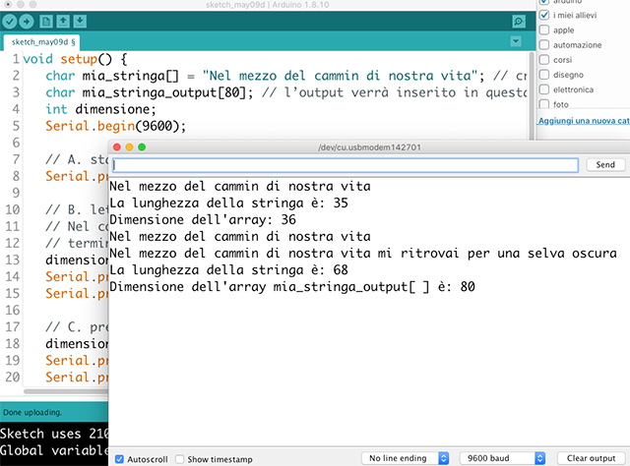This screenshot has width=630, height=466.
Task: Click 'Sketch uses' console output line
Action: 54,434
